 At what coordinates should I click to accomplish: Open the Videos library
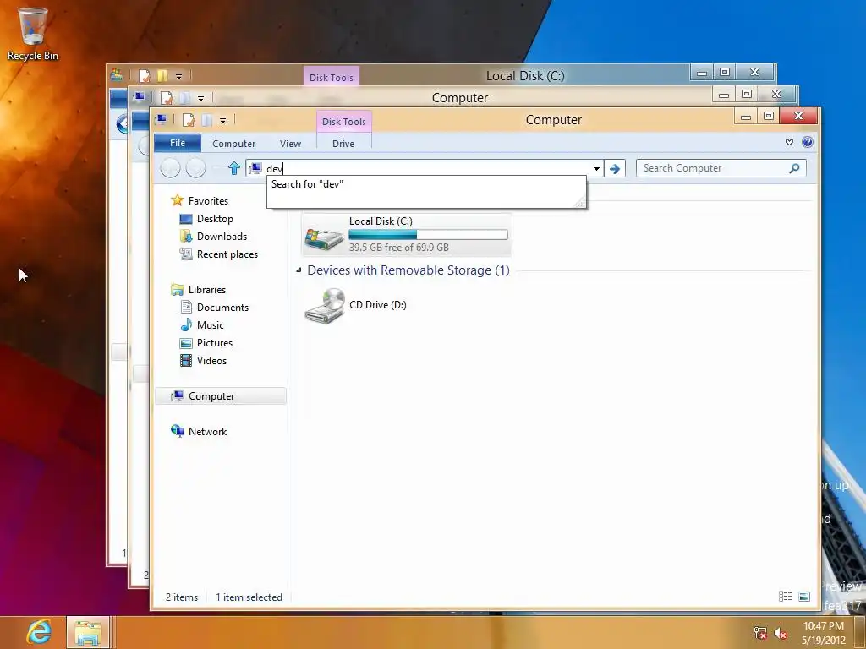[211, 360]
